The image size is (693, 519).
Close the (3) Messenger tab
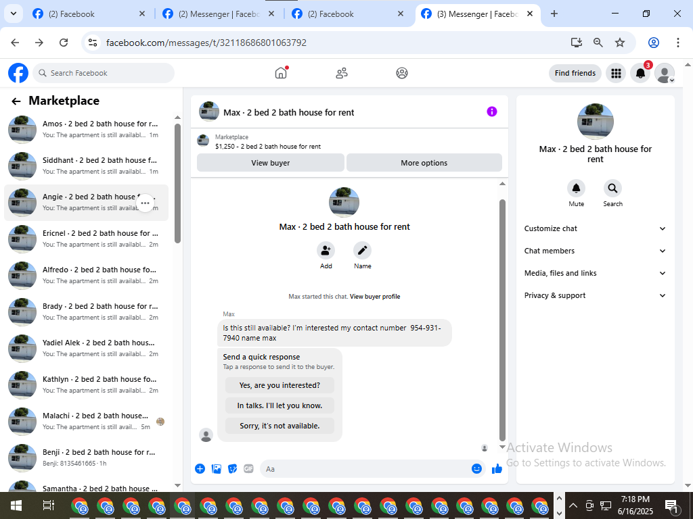click(x=530, y=14)
